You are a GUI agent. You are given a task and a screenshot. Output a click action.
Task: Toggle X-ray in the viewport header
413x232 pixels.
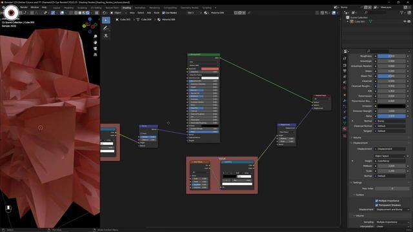pyautogui.click(x=71, y=13)
